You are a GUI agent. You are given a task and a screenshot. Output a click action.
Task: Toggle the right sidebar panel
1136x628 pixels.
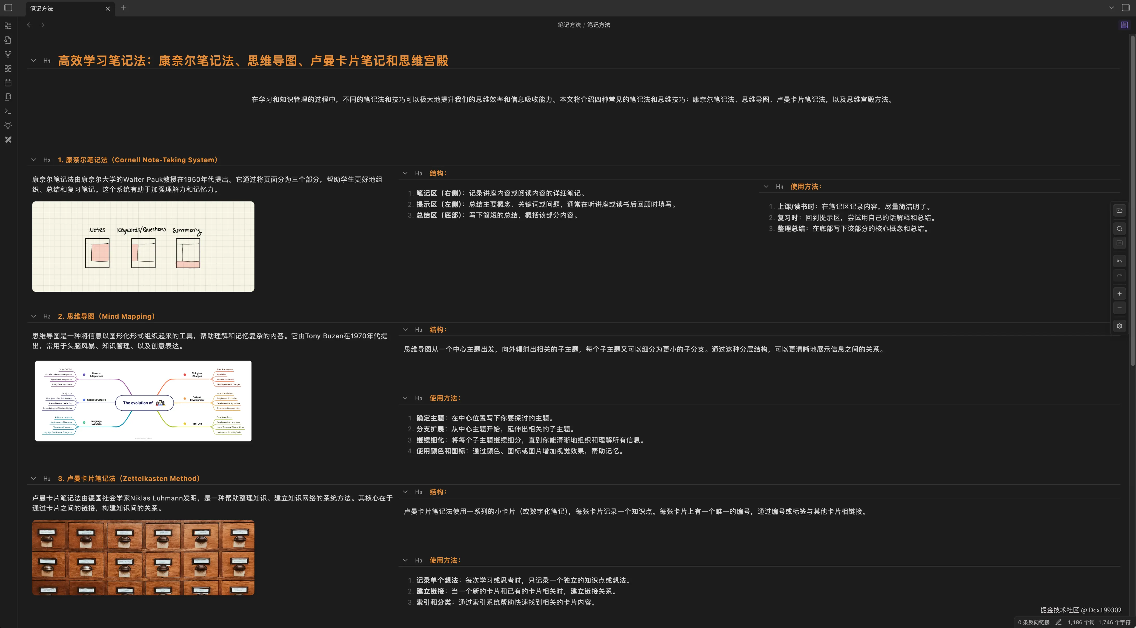(1125, 8)
